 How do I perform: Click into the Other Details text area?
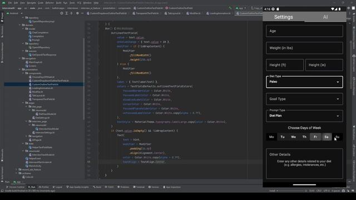[x=304, y=163]
